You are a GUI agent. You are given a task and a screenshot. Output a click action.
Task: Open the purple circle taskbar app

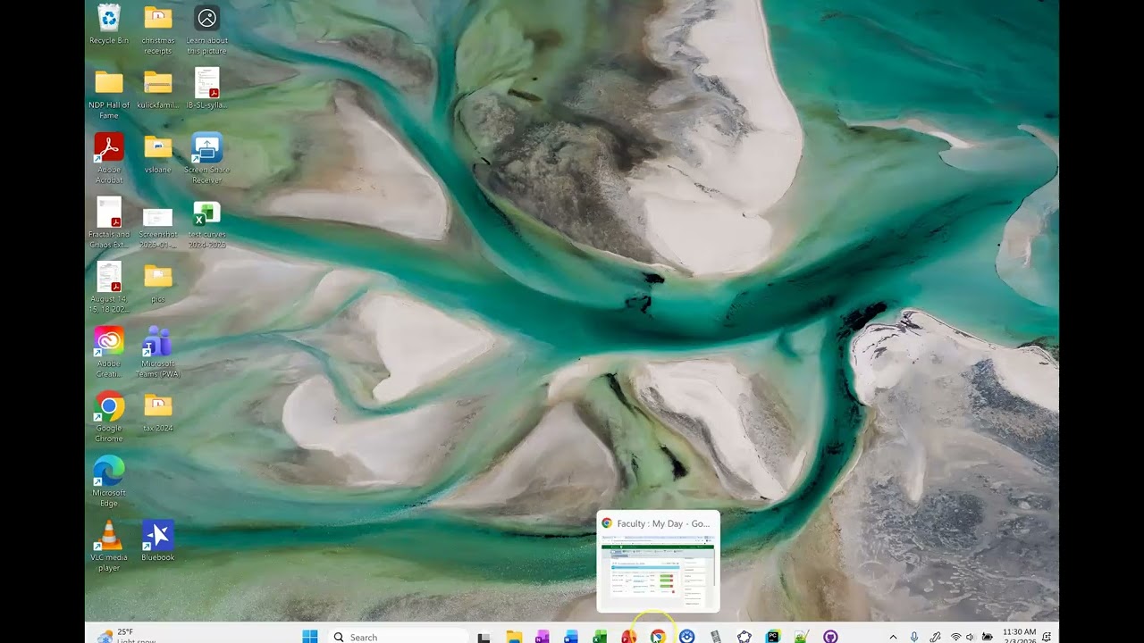click(x=830, y=637)
